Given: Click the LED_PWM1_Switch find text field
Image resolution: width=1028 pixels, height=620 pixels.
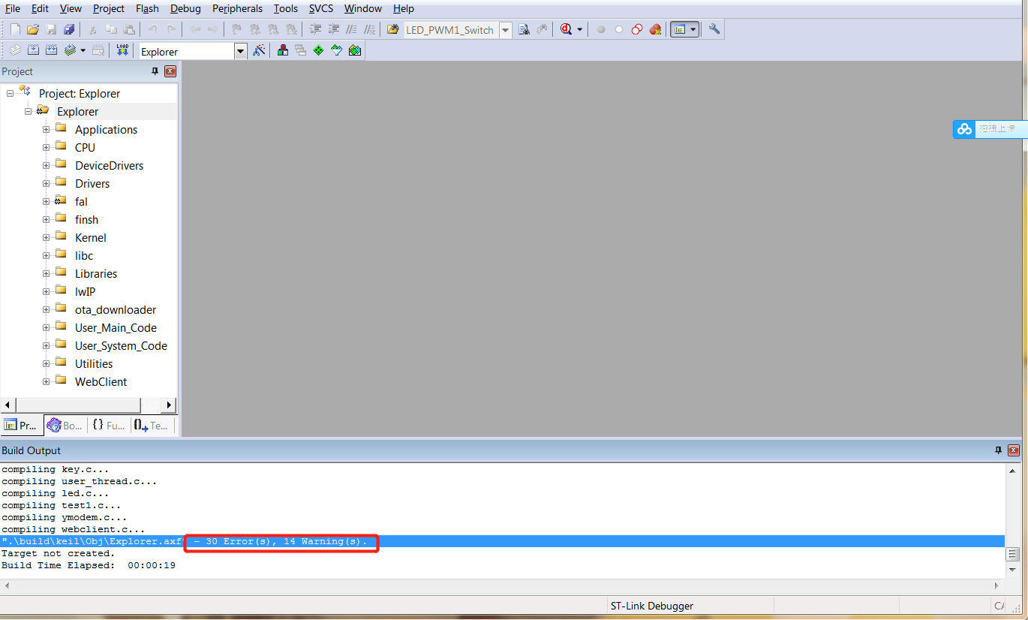Looking at the screenshot, I should click(451, 30).
